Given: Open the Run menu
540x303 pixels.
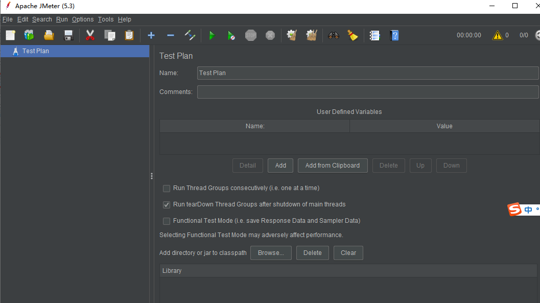Looking at the screenshot, I should pyautogui.click(x=62, y=19).
